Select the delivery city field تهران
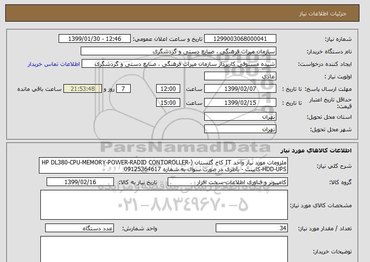The width and height of the screenshot is (370, 262). pyautogui.click(x=240, y=129)
